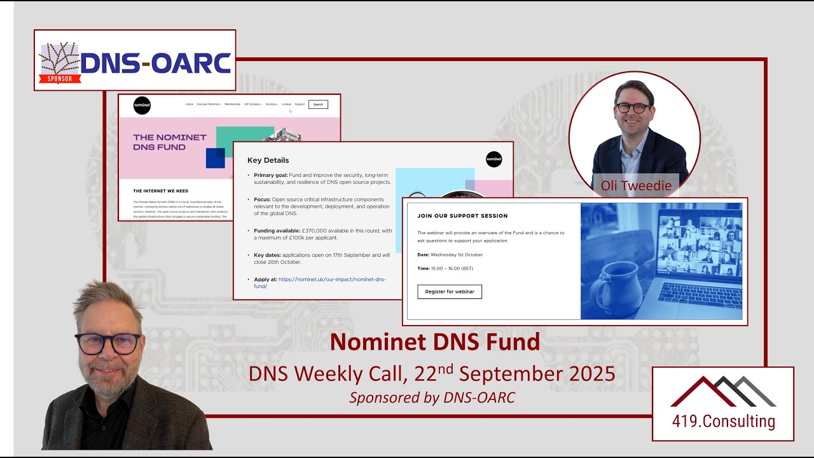This screenshot has width=814, height=458.
Task: Expand the Services dropdown menu
Action: (x=272, y=104)
